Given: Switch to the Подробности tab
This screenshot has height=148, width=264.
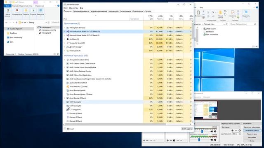Looking at the screenshot, I should tap(137, 12).
